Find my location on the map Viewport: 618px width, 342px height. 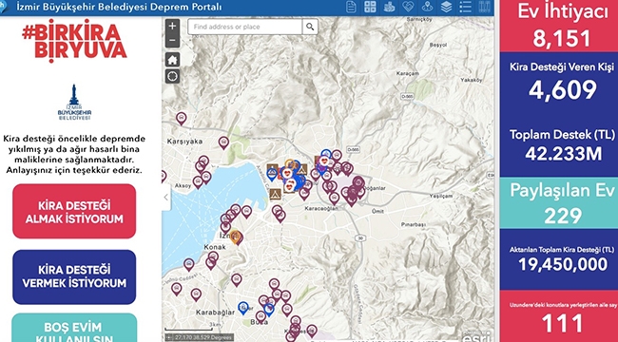(x=172, y=76)
